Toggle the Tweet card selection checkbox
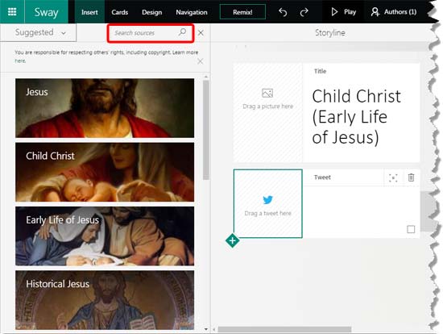 coord(411,229)
